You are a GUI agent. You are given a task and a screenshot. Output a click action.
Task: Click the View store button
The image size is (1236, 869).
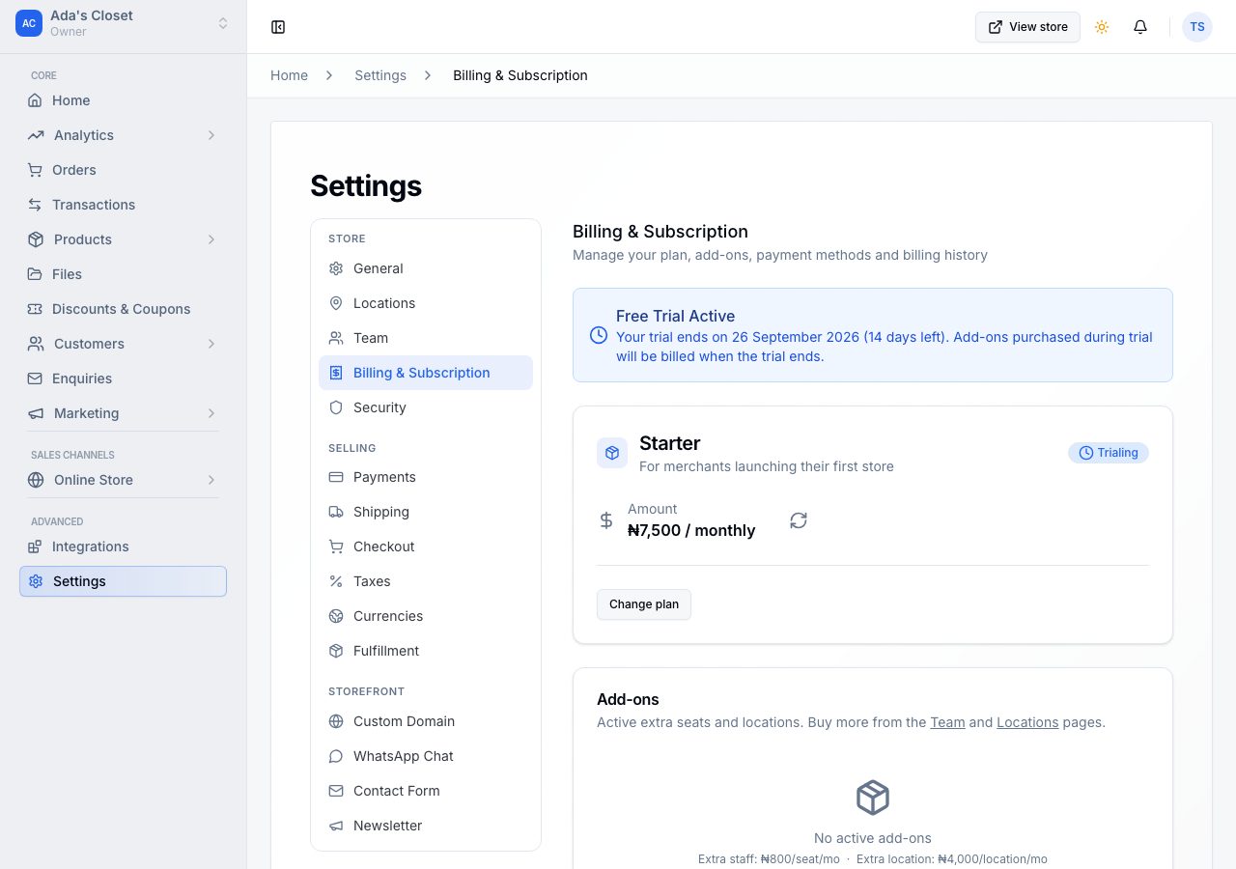pyautogui.click(x=1027, y=27)
